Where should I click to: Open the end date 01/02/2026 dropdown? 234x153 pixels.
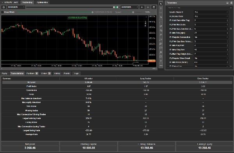click(129, 7)
